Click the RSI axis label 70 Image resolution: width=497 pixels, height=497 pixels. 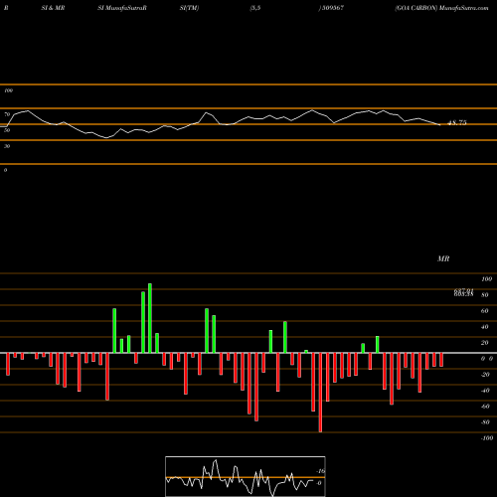pyautogui.click(x=7, y=114)
